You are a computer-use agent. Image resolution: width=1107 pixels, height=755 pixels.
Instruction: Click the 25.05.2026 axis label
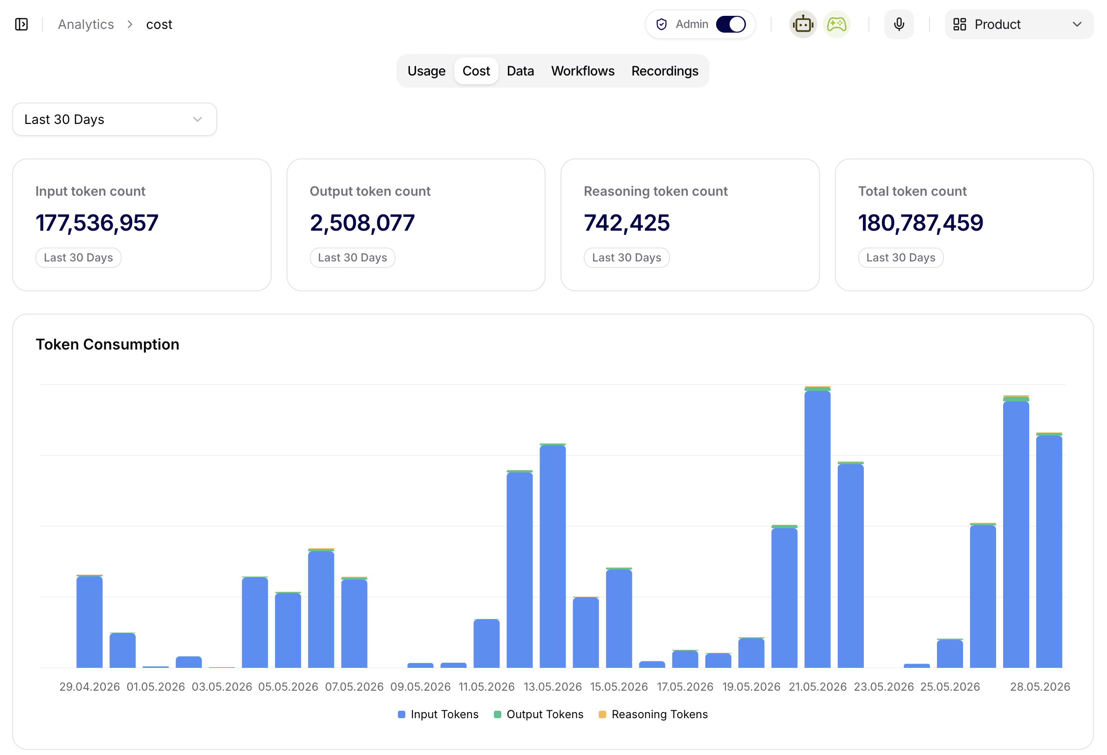tap(950, 686)
